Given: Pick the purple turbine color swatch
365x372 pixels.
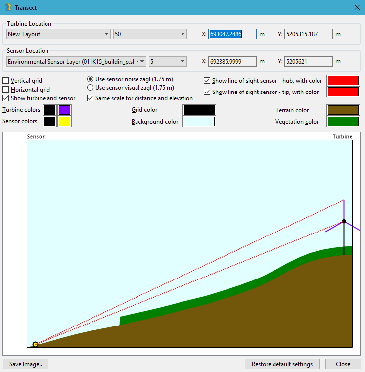Looking at the screenshot, I should [x=65, y=110].
